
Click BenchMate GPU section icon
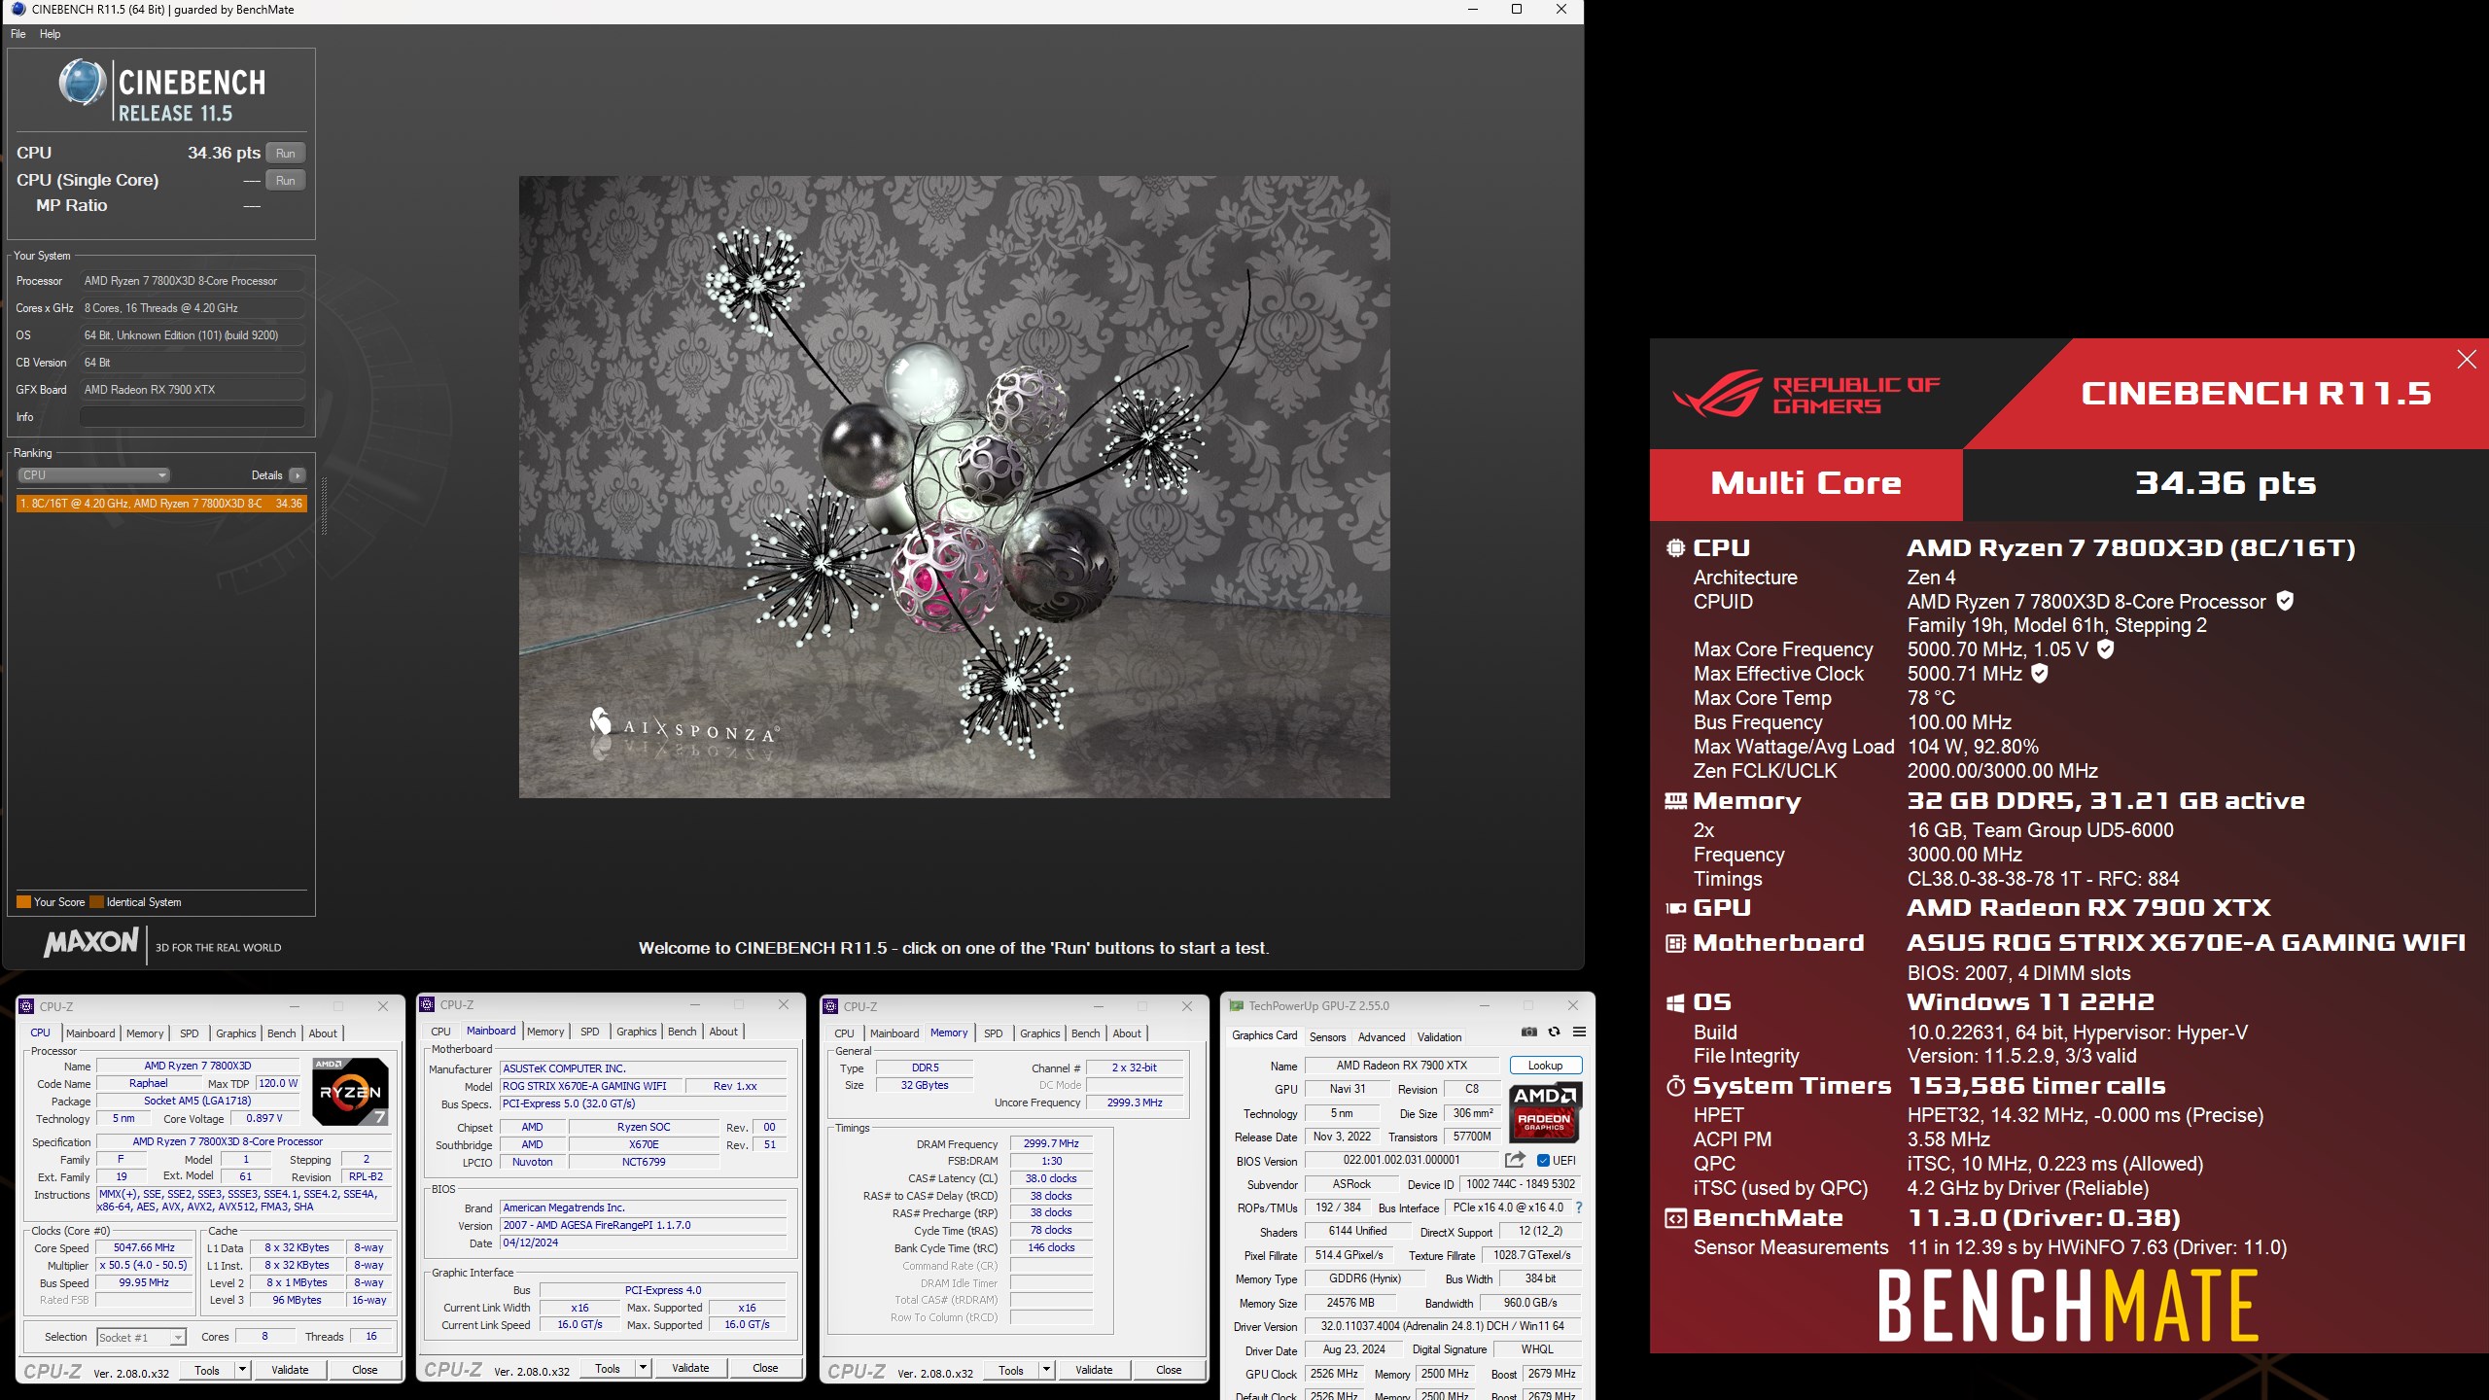[1675, 908]
